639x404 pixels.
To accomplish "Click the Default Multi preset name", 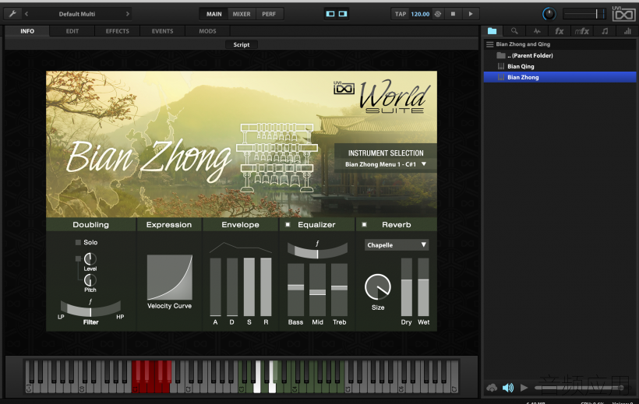I will 77,14.
